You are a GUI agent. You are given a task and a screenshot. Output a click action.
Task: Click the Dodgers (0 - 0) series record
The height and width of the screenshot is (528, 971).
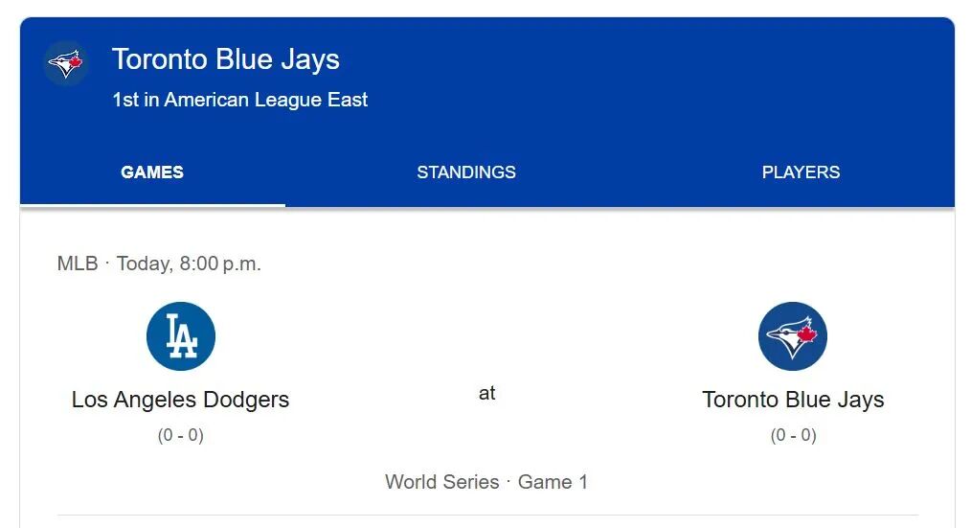click(181, 435)
